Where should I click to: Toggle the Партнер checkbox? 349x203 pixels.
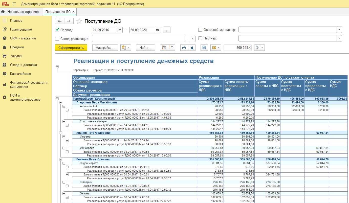point(200,38)
